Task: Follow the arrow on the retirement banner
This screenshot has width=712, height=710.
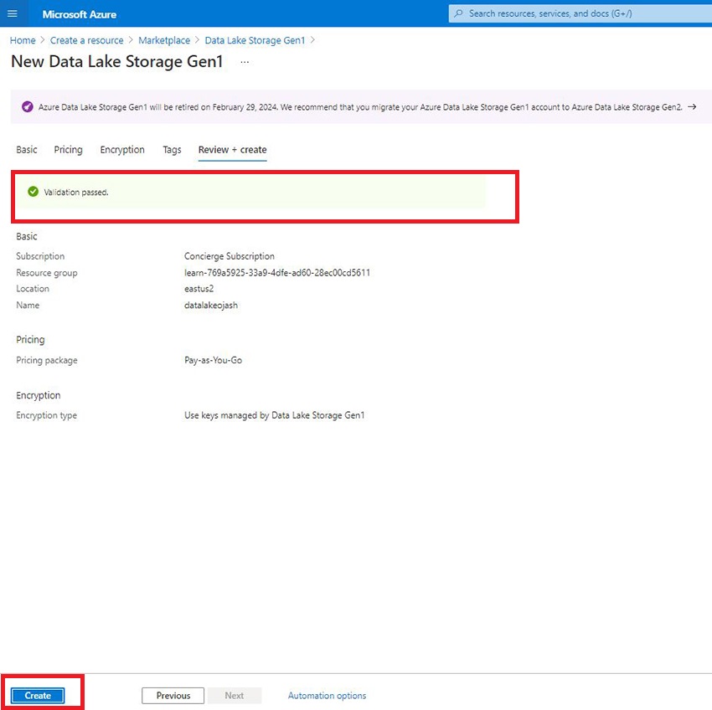Action: point(692,107)
